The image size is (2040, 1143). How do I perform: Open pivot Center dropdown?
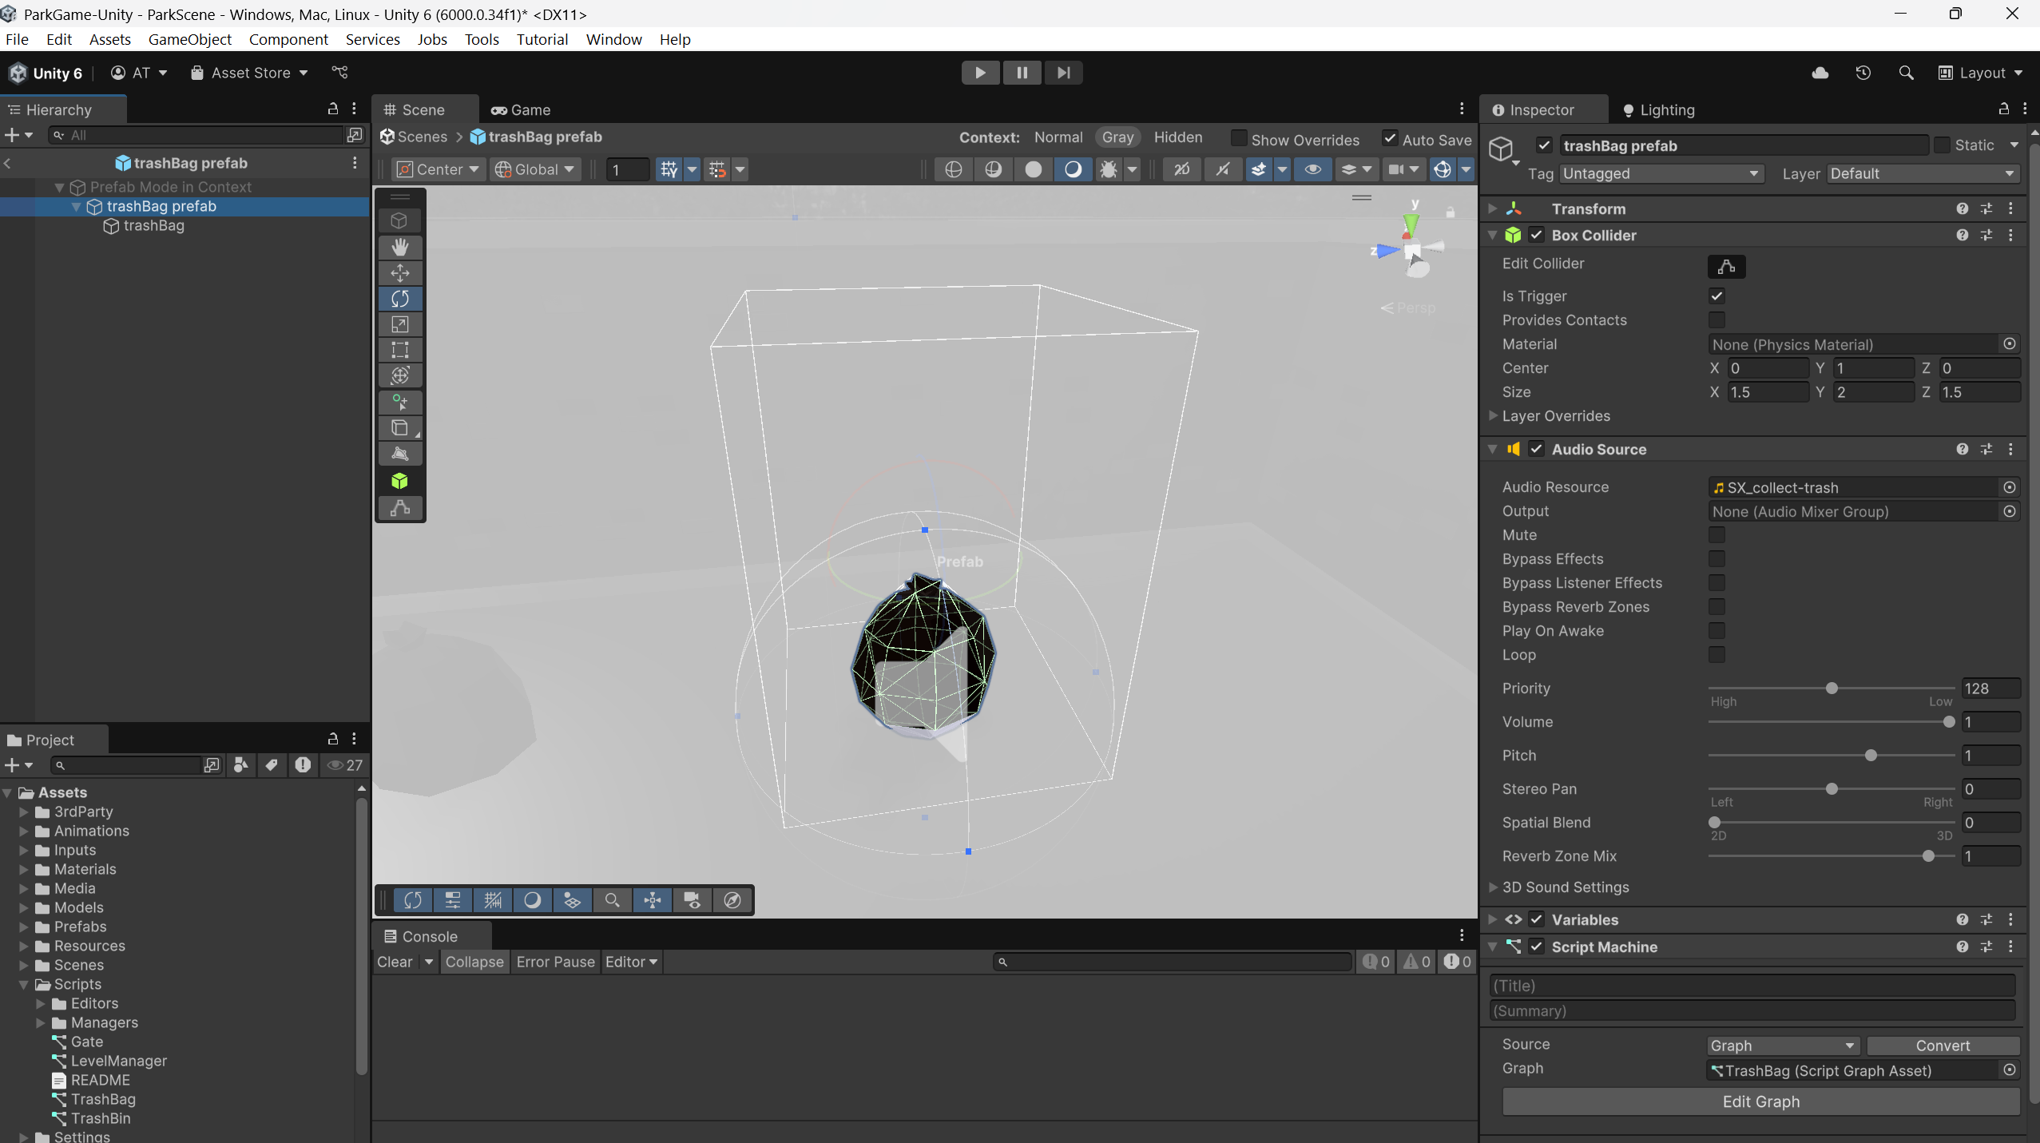[438, 169]
